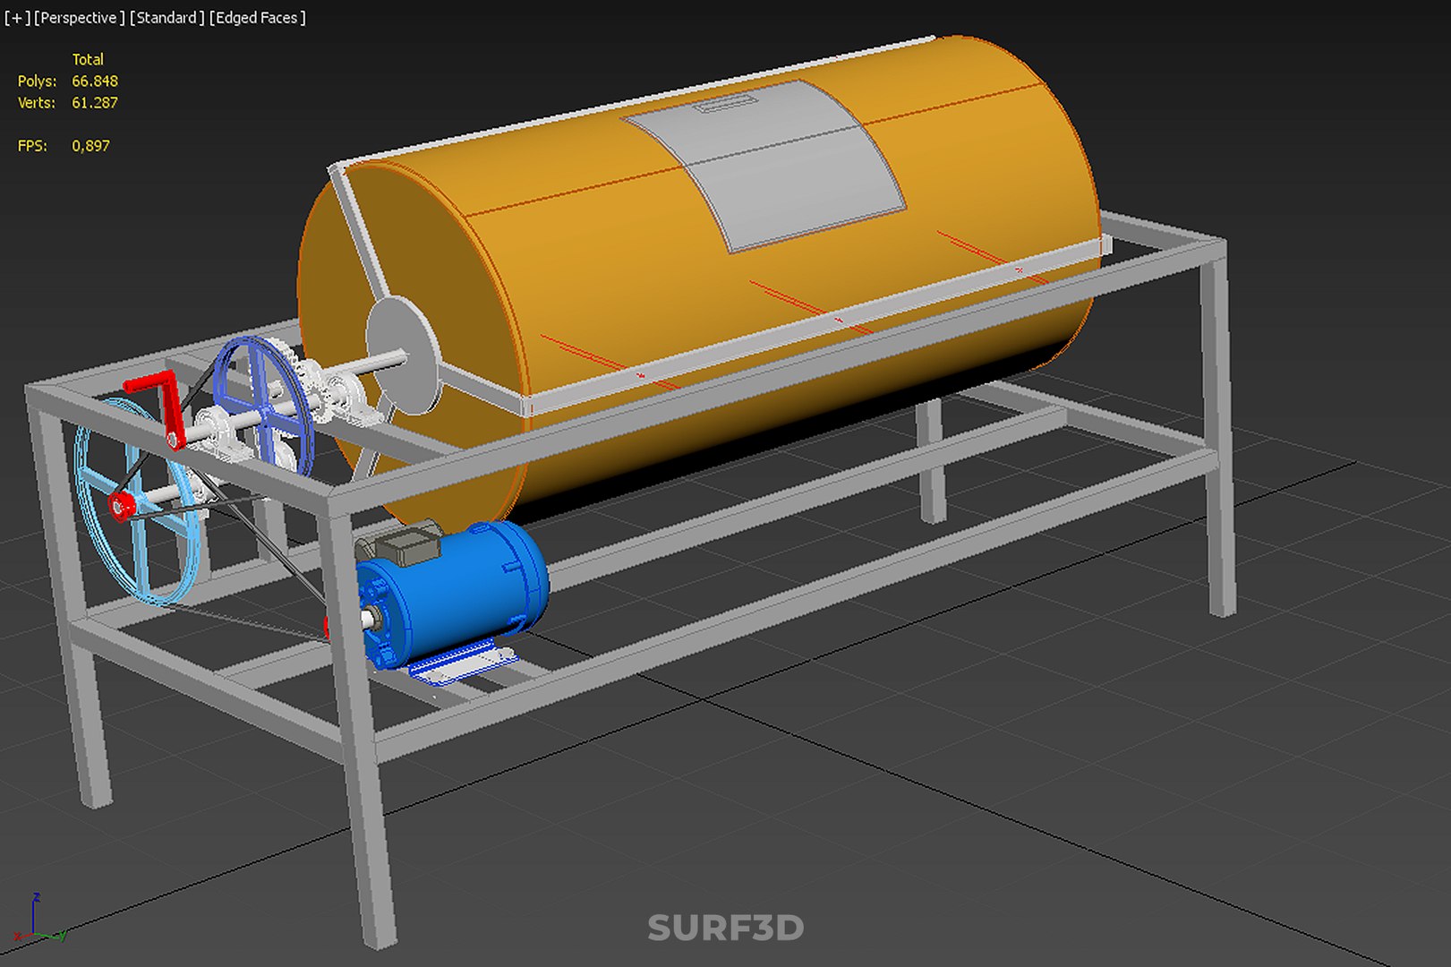
Task: Select the light blue large pulley wheel
Action: pos(139,501)
